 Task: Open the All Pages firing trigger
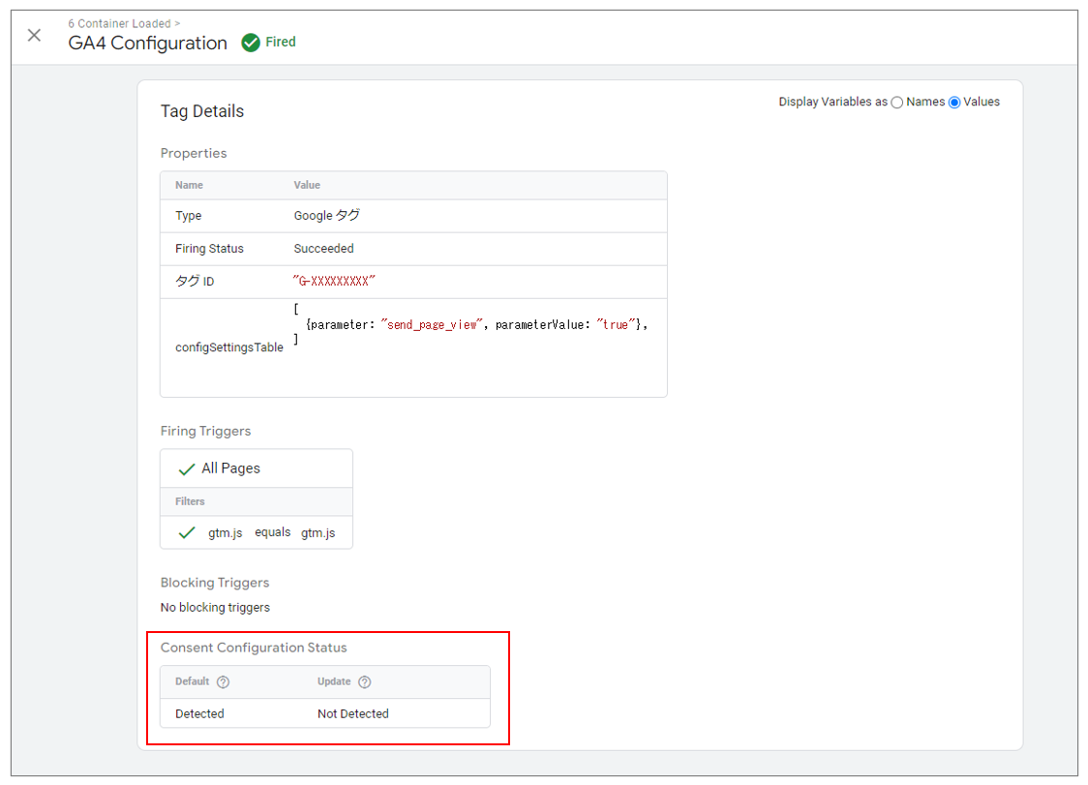[x=230, y=468]
